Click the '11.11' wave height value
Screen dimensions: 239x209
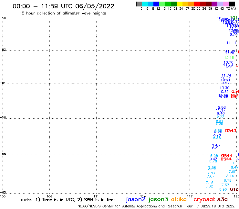[x=231, y=43]
